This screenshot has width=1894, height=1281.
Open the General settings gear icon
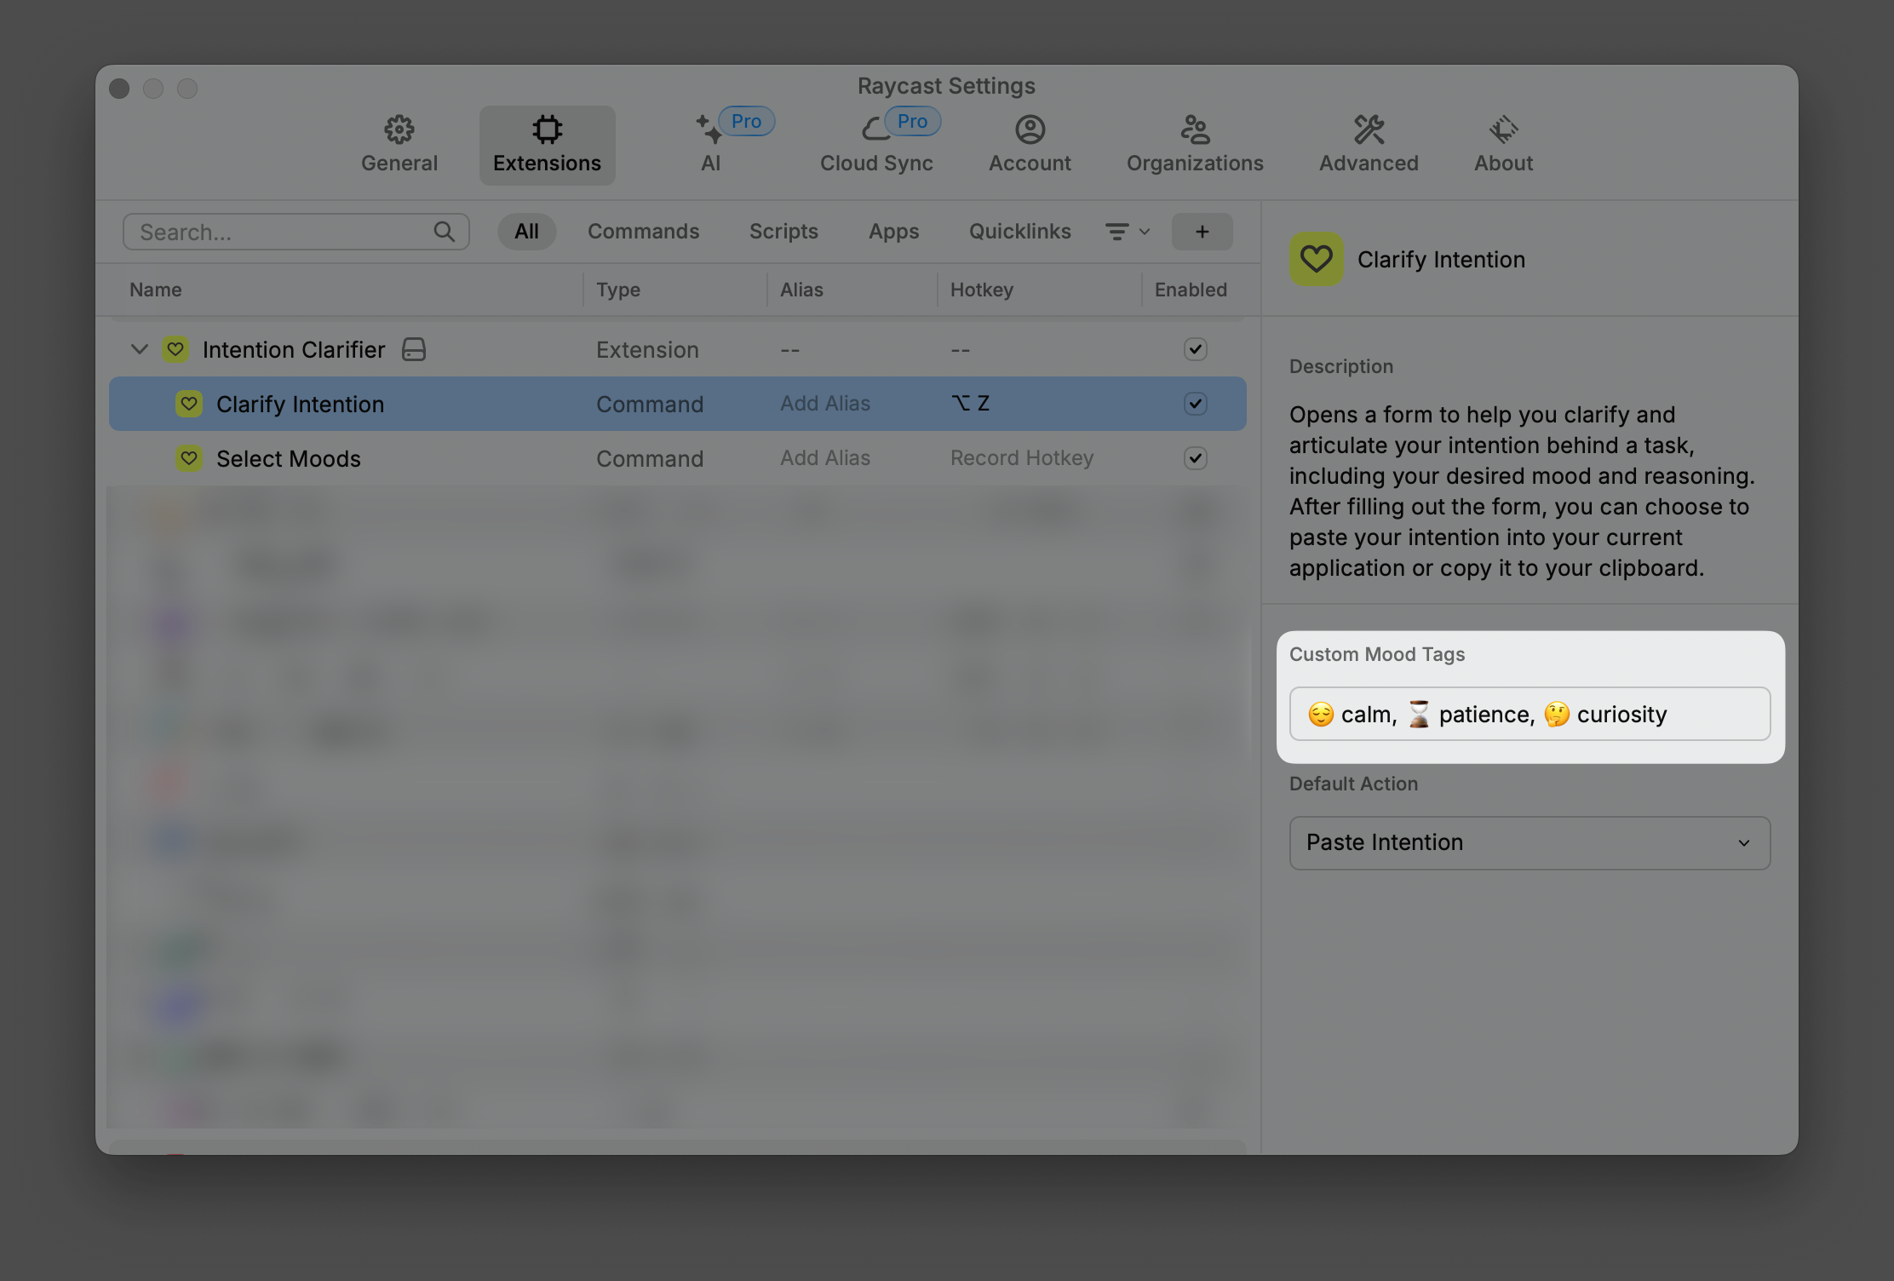399,130
